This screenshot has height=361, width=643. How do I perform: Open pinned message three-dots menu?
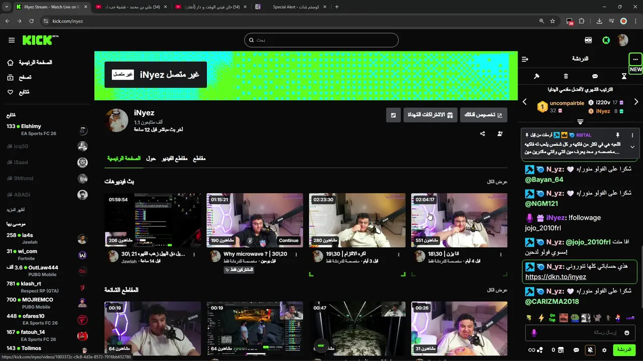(632, 135)
